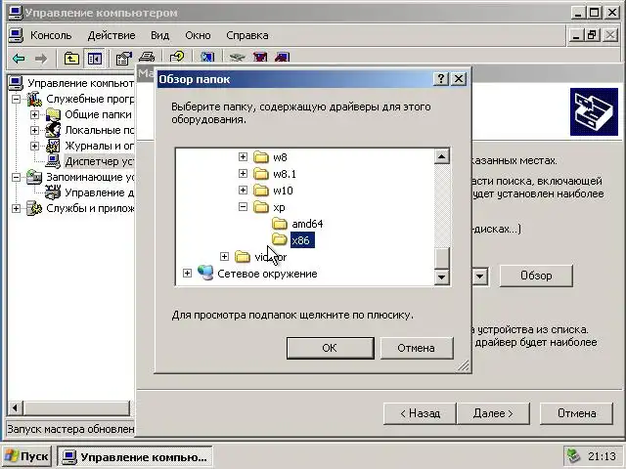The image size is (626, 469).
Task: Click the Управление компьютером taskbar button
Action: tap(135, 456)
